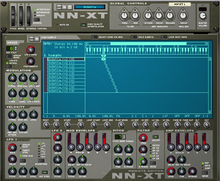Click the Key Poly stepper arrows
The width and height of the screenshot is (220, 181).
[16, 48]
